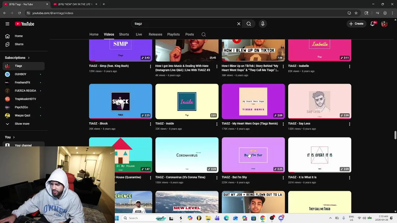
Task: Click the install app icon in address bar
Action: (349, 13)
